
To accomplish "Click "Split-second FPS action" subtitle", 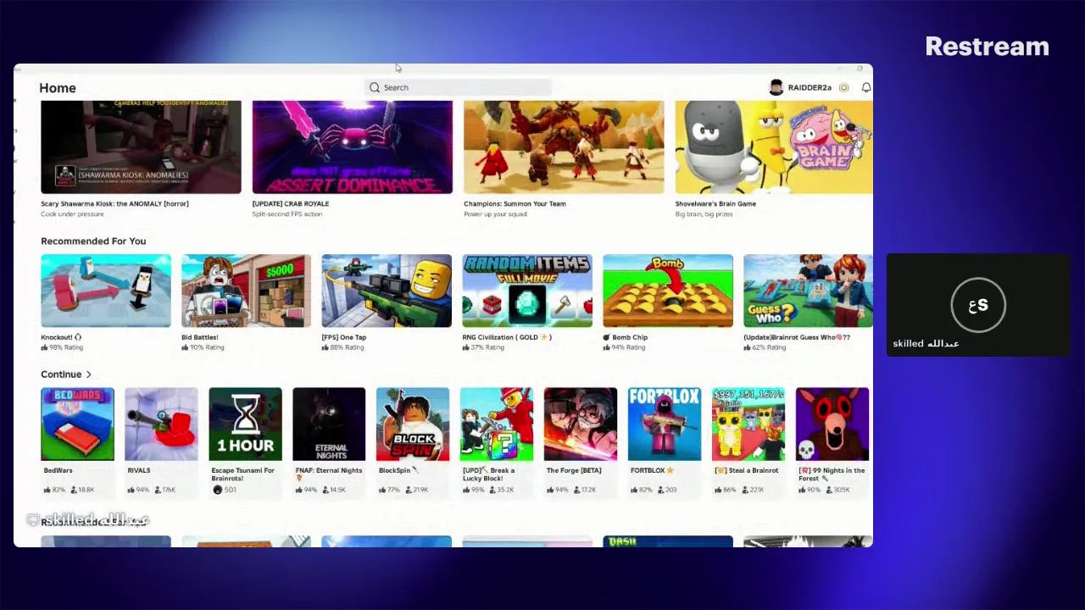I will [287, 214].
